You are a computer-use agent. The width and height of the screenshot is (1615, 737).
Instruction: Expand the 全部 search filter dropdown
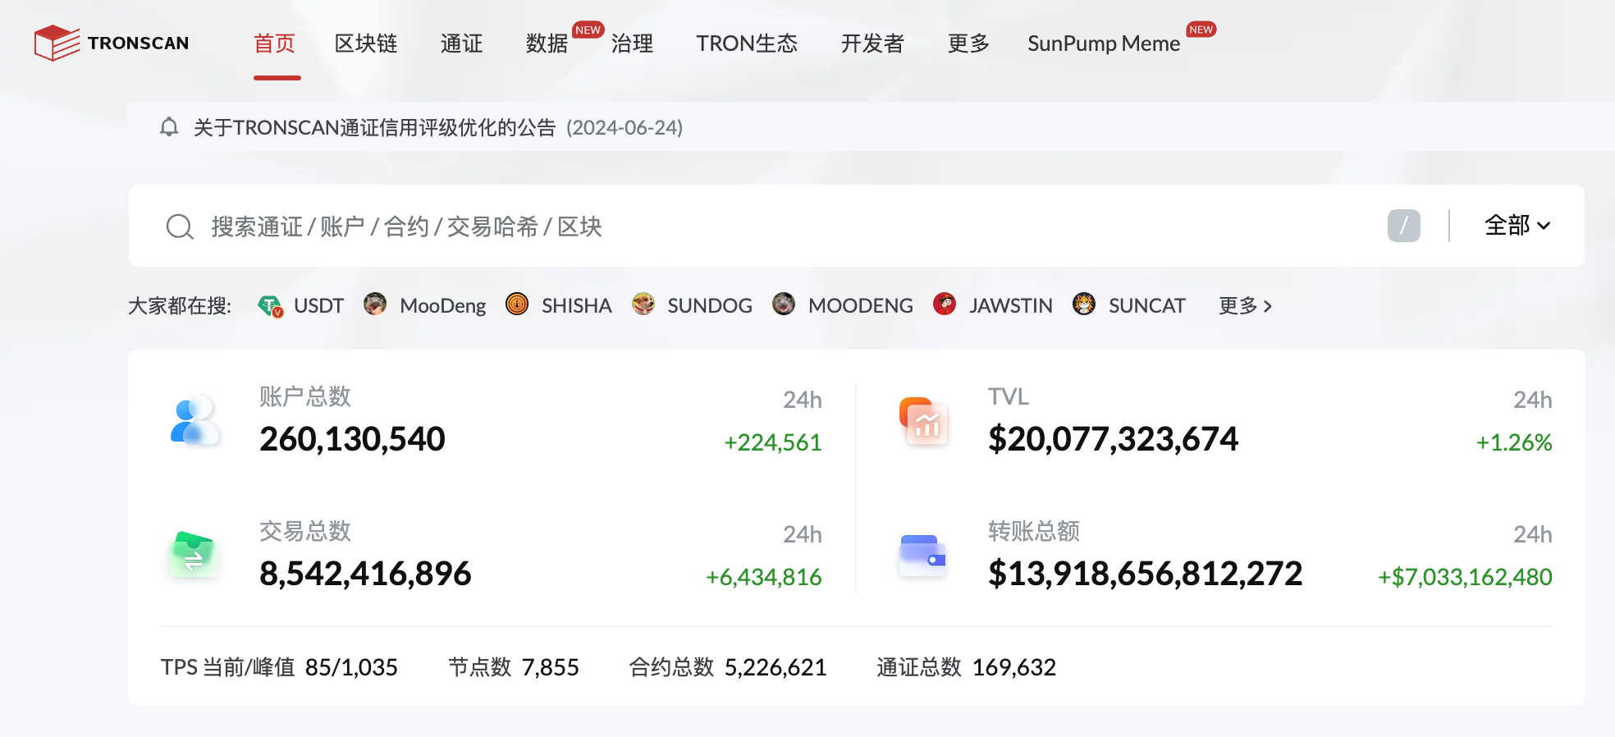tap(1517, 226)
